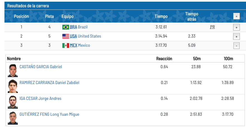
Task: Expand all rows with header plus button
Action: coord(237,16)
